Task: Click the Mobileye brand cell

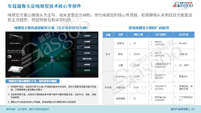Action: [x=121, y=76]
